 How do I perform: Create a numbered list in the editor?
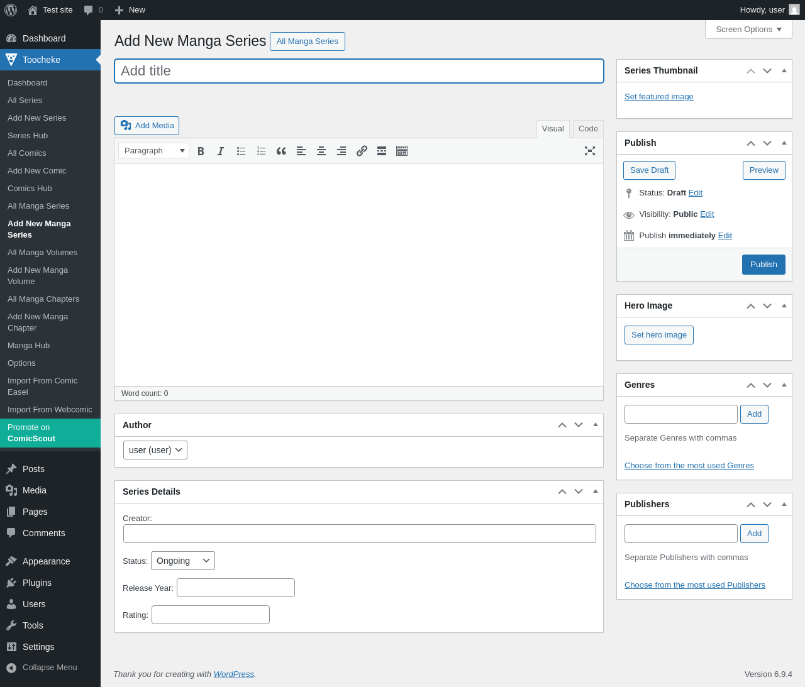261,151
